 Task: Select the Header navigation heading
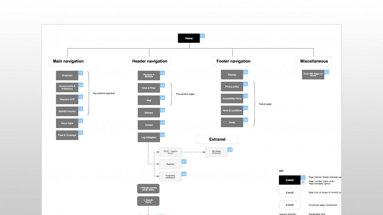click(x=149, y=61)
